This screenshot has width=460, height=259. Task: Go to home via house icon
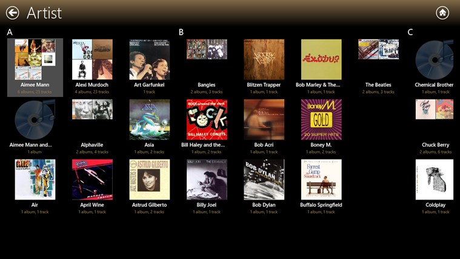point(442,13)
